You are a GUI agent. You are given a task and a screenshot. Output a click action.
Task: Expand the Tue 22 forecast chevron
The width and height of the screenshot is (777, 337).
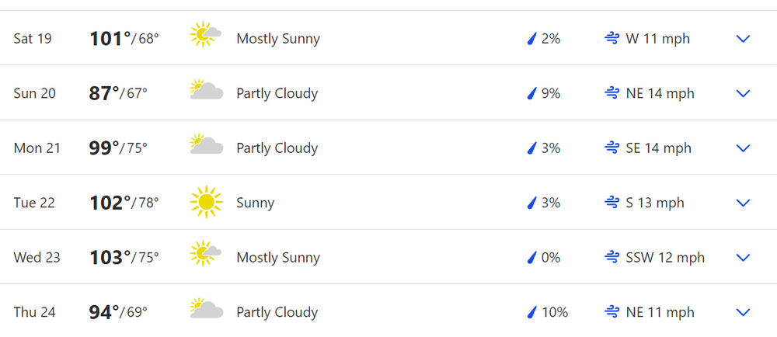pyautogui.click(x=743, y=203)
